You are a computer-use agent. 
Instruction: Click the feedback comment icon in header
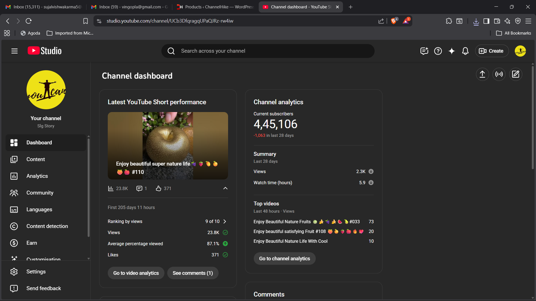coord(424,51)
